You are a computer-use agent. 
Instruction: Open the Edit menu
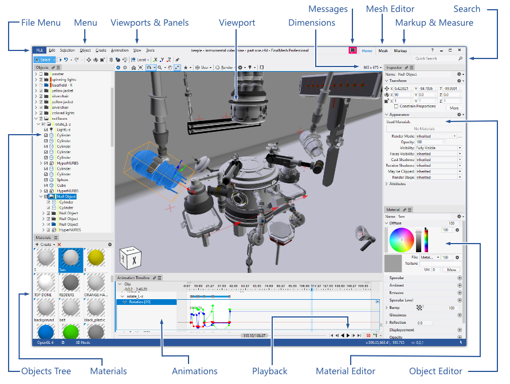(52, 50)
